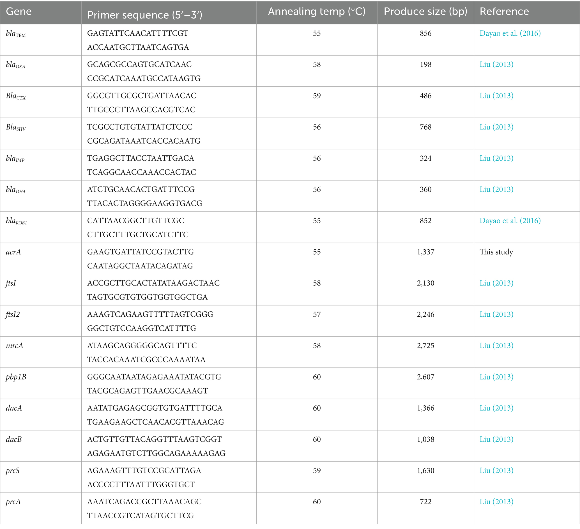Viewport: 580px width, 529px height.
Task: Click primer GAGTATTCAACATTTTCGT
Action: 138,33
